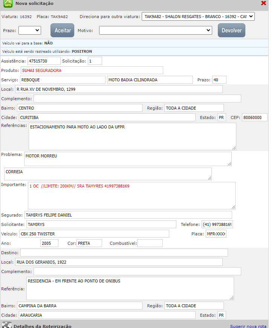Click the first empty Complemento field

(137, 99)
